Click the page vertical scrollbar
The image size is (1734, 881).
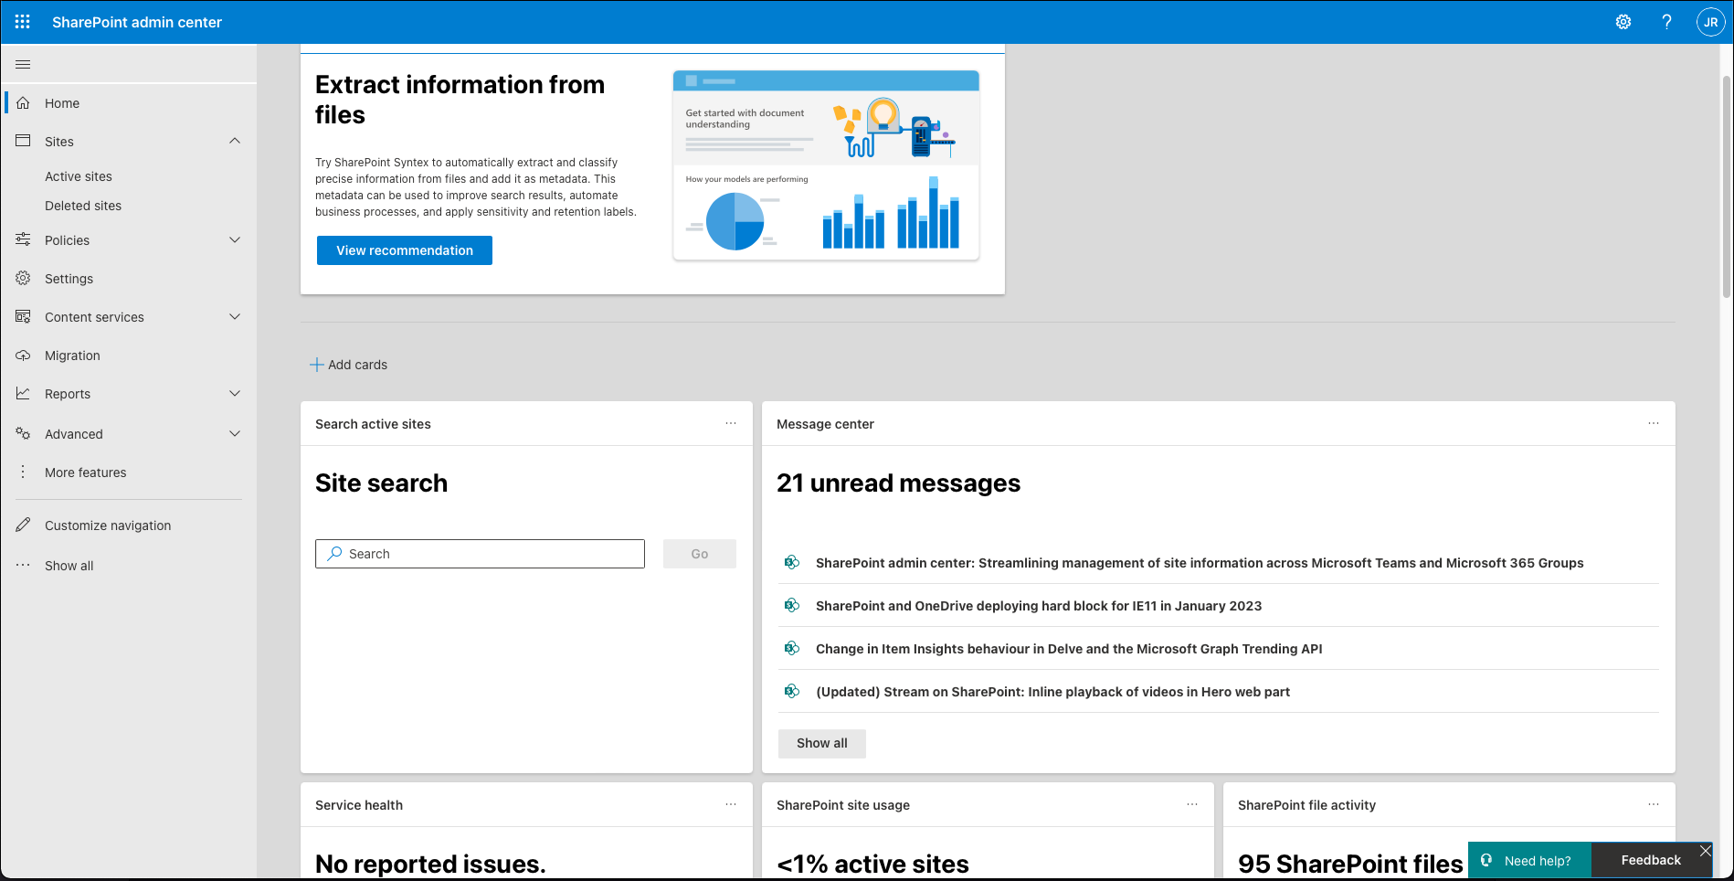click(x=1726, y=183)
